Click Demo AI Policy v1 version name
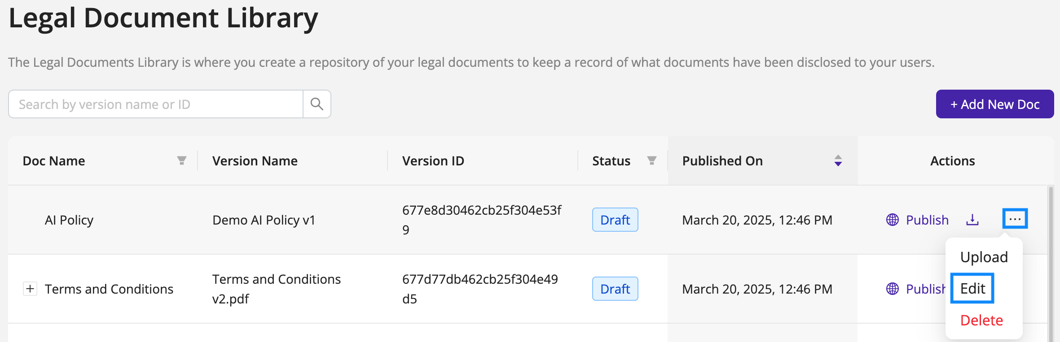This screenshot has width=1060, height=342. pyautogui.click(x=264, y=220)
